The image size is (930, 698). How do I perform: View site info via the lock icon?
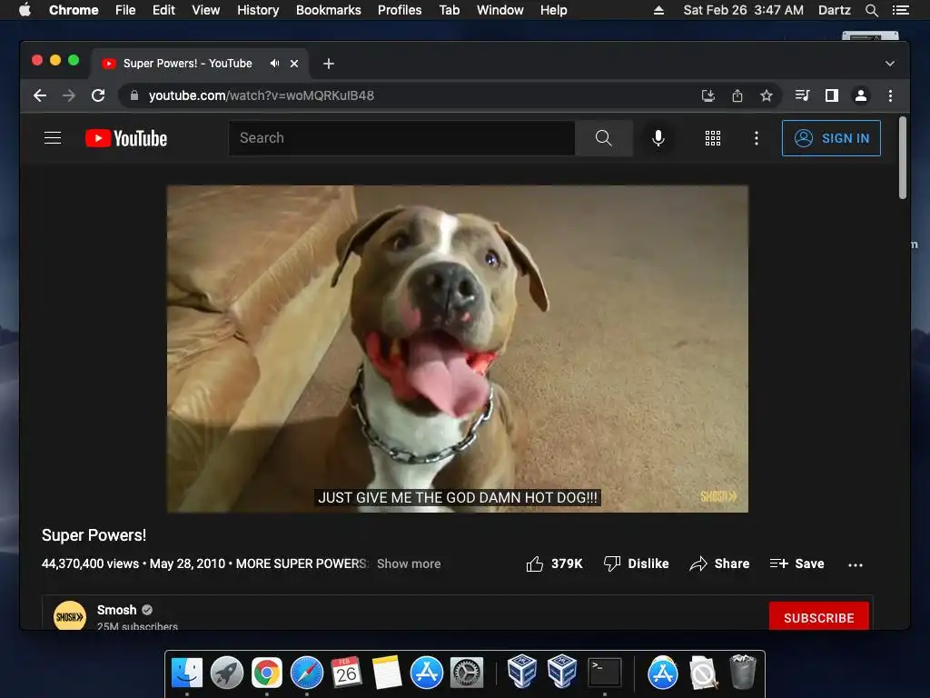[134, 95]
